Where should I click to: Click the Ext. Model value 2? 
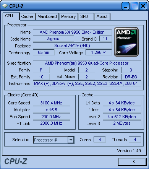click(x=87, y=77)
